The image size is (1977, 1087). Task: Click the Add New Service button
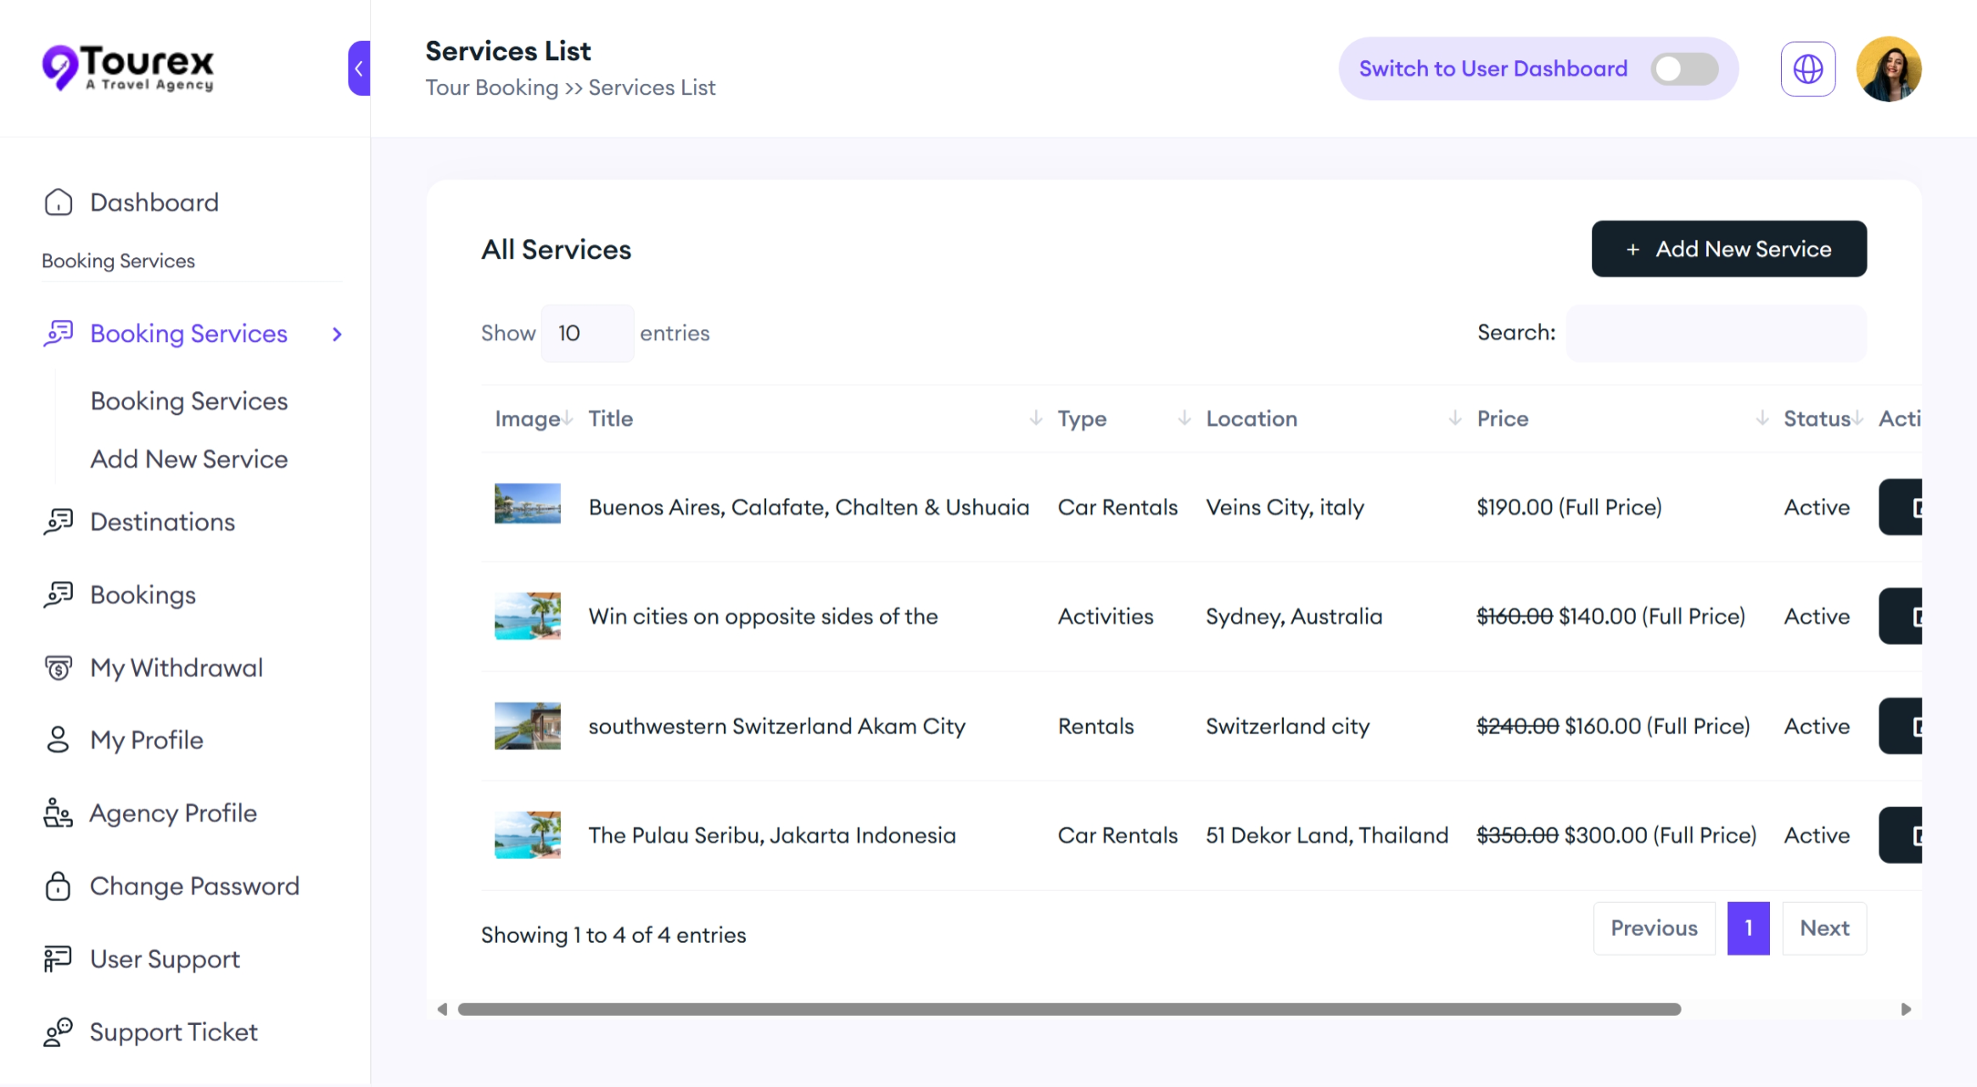1728,249
